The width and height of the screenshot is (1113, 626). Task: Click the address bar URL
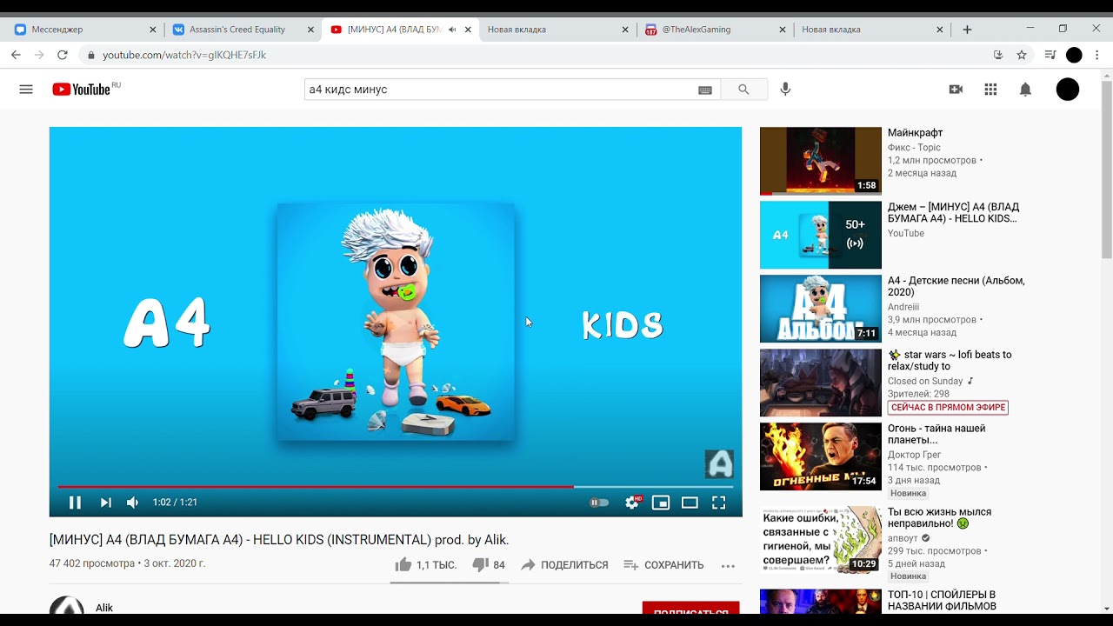[x=184, y=55]
